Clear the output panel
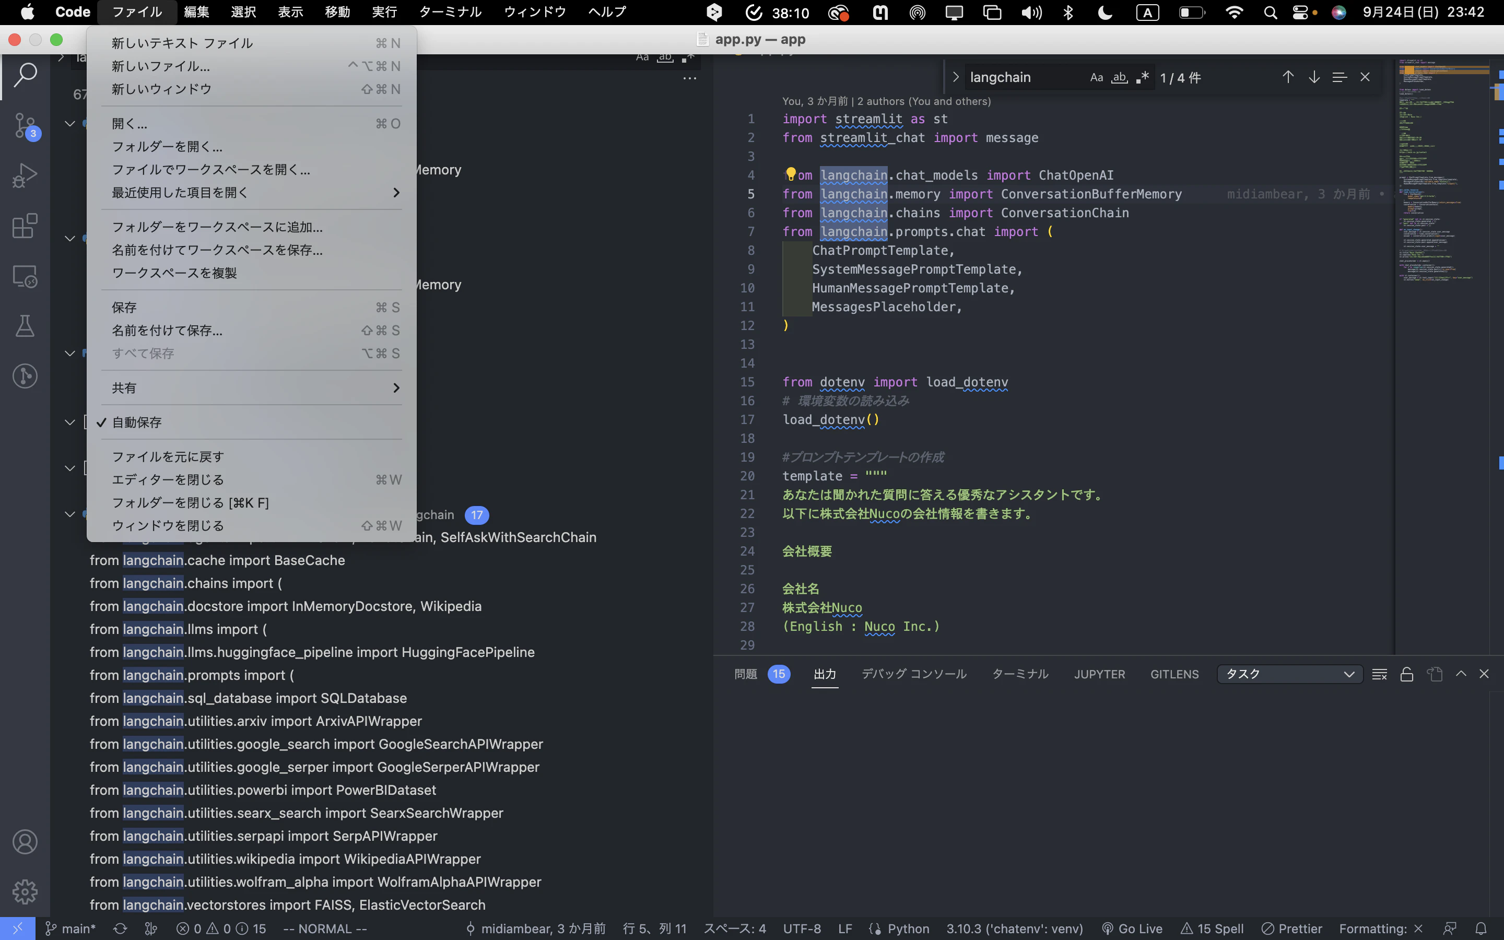This screenshot has width=1504, height=940. point(1380,675)
